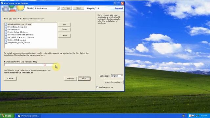Click the bottom Next button
Viewport: 210px width, 118px height.
click(x=84, y=79)
